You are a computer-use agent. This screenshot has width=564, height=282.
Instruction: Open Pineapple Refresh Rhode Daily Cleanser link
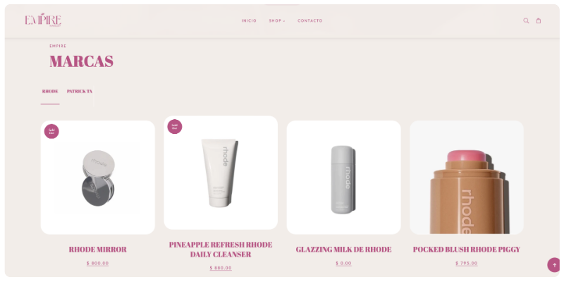(x=221, y=250)
